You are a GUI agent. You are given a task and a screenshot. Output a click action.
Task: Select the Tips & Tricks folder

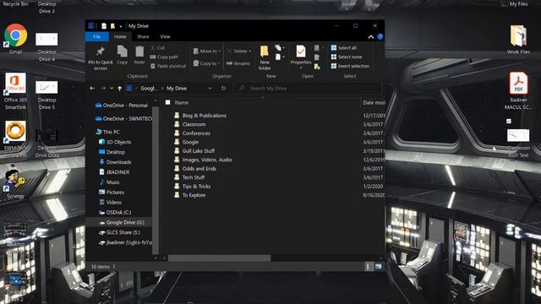click(x=193, y=186)
